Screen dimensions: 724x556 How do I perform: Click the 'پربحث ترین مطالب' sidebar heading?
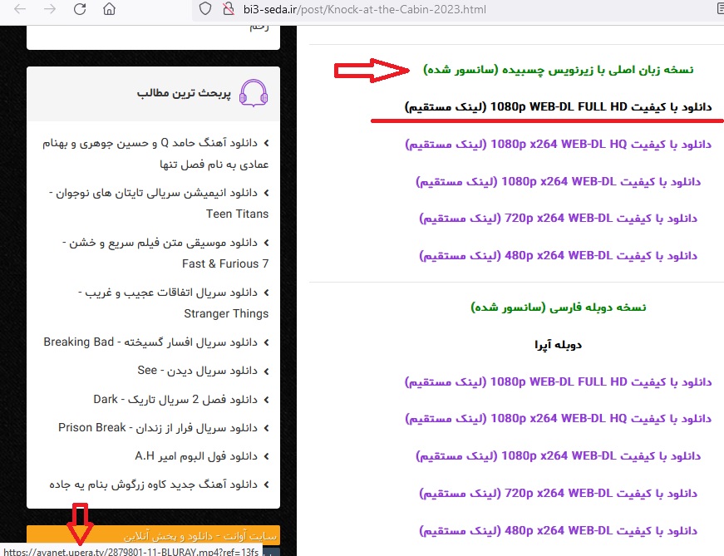point(184,93)
